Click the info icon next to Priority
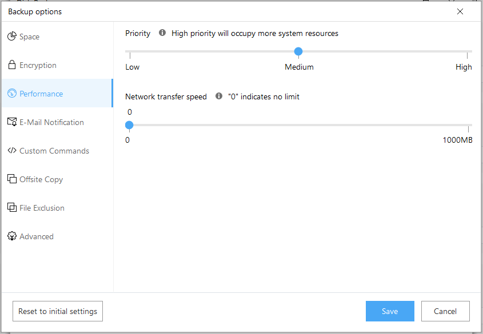 click(162, 33)
